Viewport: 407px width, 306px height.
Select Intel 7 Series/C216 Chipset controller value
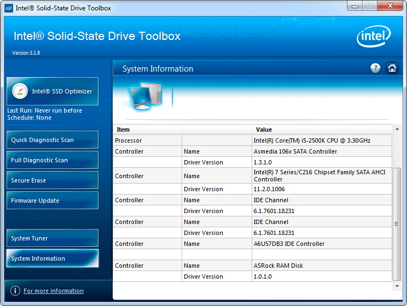pos(322,175)
